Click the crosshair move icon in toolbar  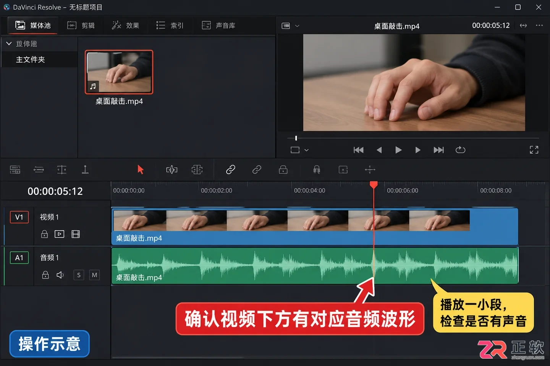point(370,170)
